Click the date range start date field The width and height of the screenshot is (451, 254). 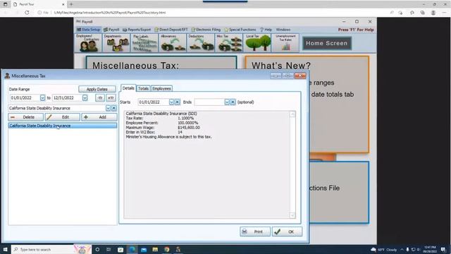point(25,98)
